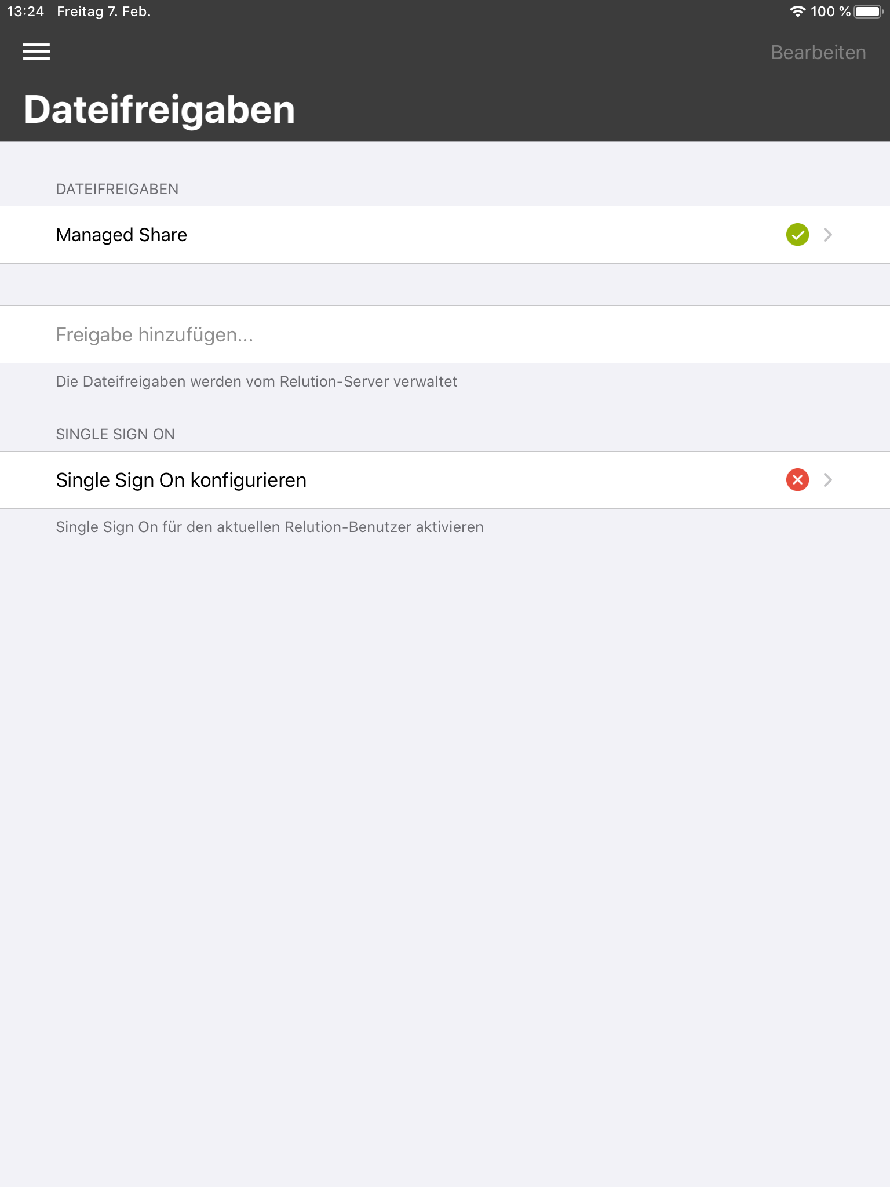Viewport: 890px width, 1187px height.
Task: Open the hamburger menu
Action: [x=36, y=52]
